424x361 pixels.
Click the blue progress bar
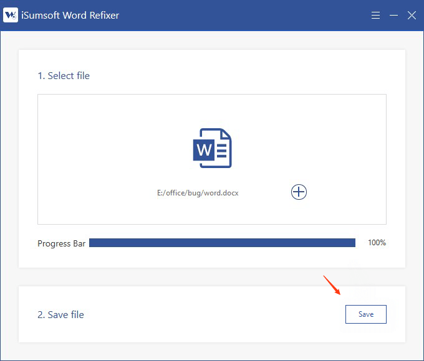tap(222, 243)
